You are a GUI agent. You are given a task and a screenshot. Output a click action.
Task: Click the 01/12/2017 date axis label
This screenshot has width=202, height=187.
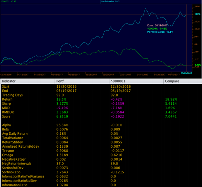click(x=23, y=75)
